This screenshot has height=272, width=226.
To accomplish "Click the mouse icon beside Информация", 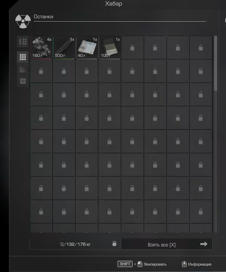I will (184, 264).
